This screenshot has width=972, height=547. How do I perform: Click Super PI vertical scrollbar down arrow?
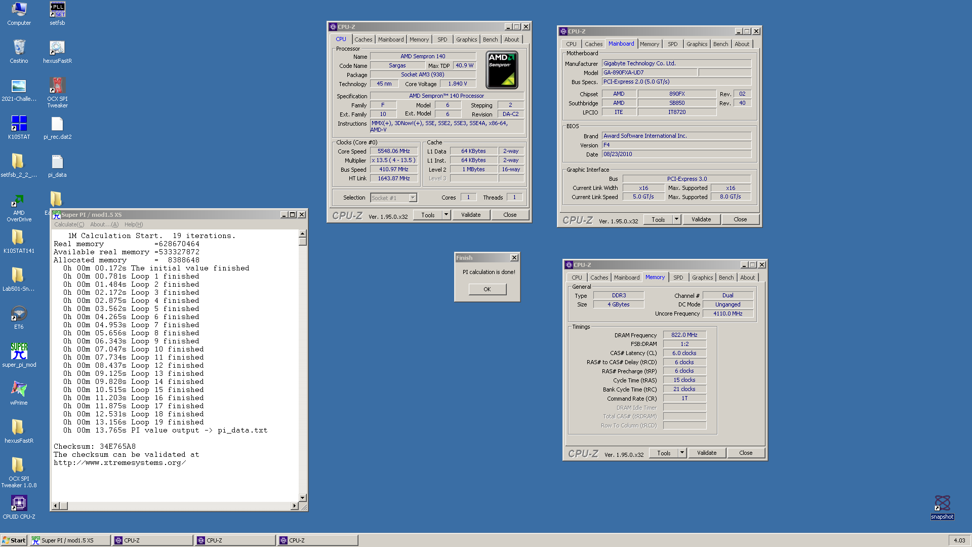[302, 498]
